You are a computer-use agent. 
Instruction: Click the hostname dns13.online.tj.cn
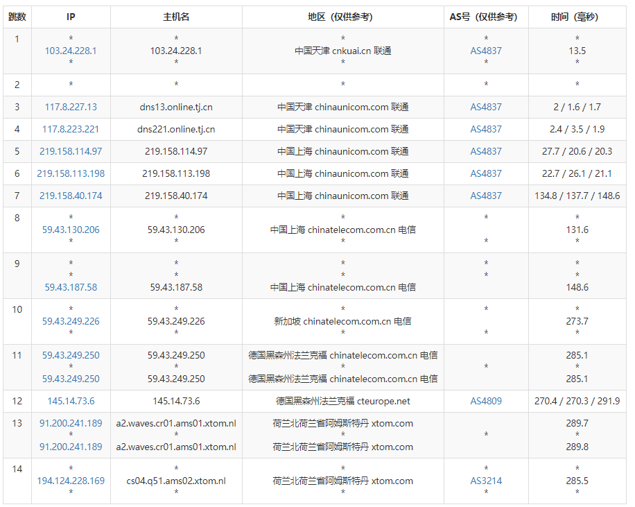pos(177,107)
